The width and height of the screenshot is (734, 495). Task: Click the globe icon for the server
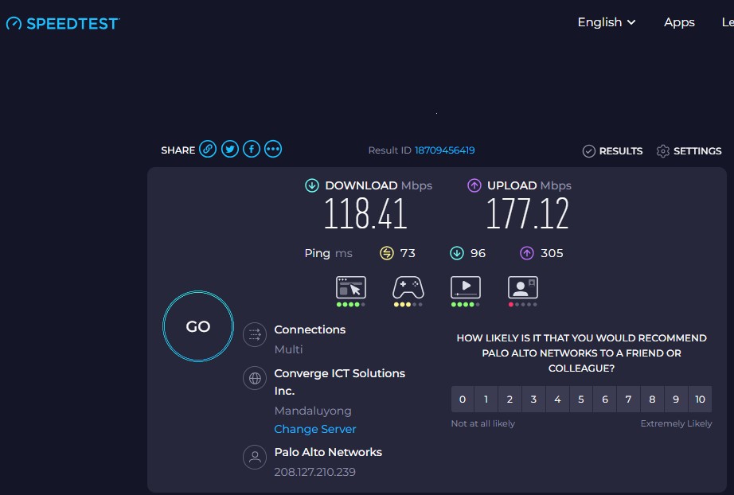[x=255, y=378]
